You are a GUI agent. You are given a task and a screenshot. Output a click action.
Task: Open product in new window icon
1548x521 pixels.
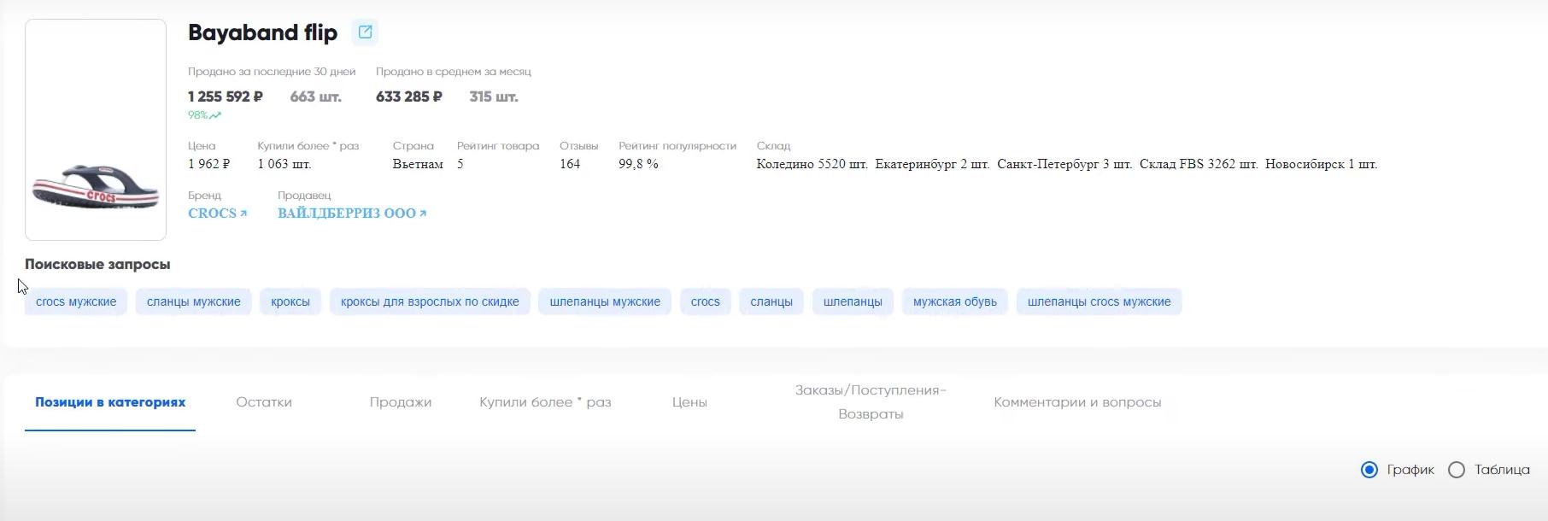coord(365,32)
